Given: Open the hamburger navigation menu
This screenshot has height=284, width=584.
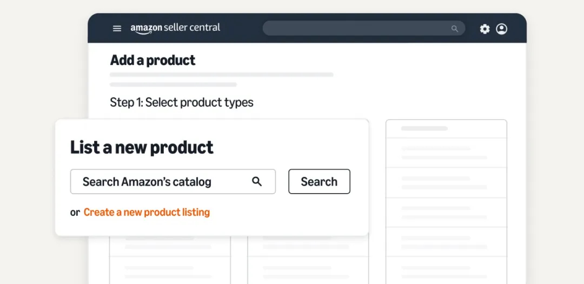Looking at the screenshot, I should 117,29.
